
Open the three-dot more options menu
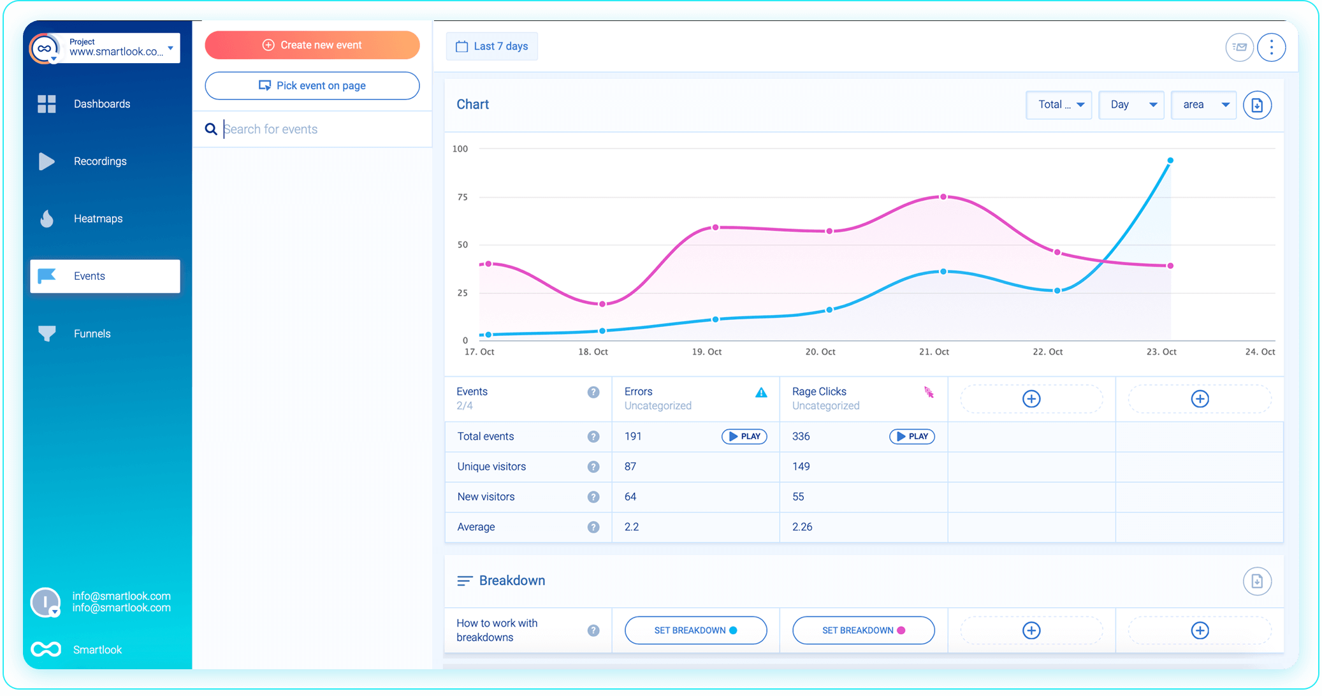point(1271,47)
